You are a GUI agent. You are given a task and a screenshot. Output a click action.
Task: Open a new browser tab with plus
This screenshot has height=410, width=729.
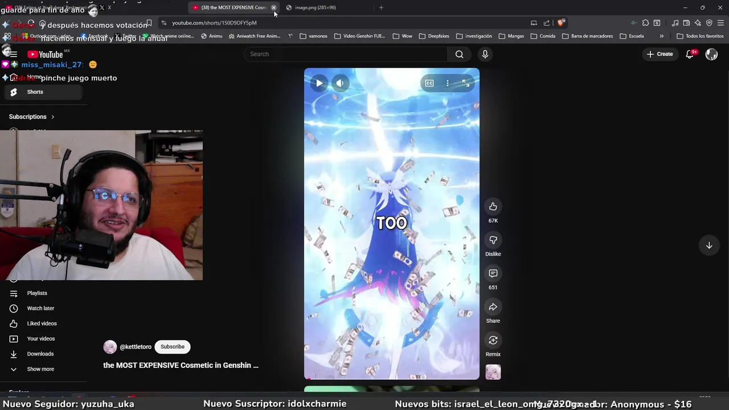[x=381, y=7]
